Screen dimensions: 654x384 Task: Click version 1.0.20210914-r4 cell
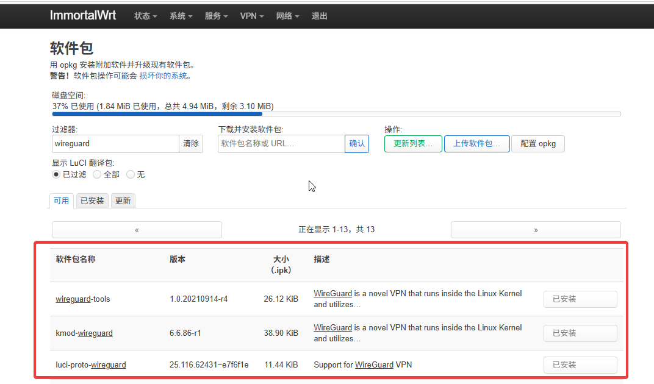[198, 299]
